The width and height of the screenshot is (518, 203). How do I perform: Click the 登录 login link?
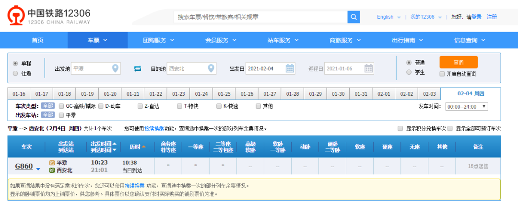point(476,17)
